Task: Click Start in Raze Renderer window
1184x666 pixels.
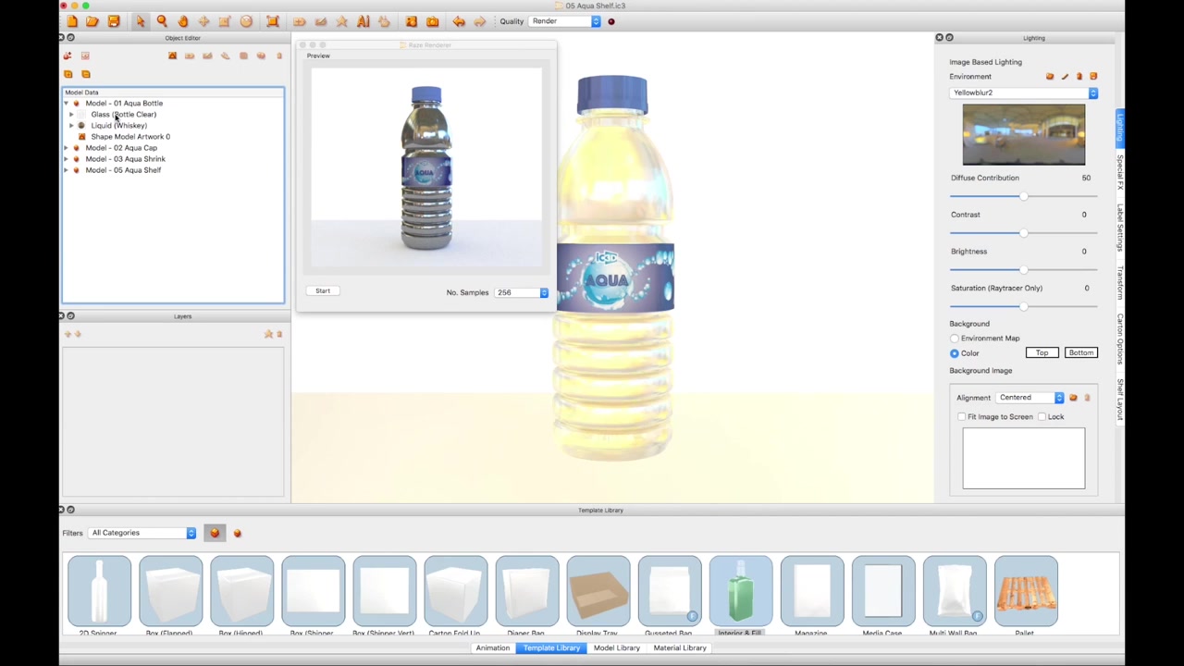Action: (x=322, y=291)
